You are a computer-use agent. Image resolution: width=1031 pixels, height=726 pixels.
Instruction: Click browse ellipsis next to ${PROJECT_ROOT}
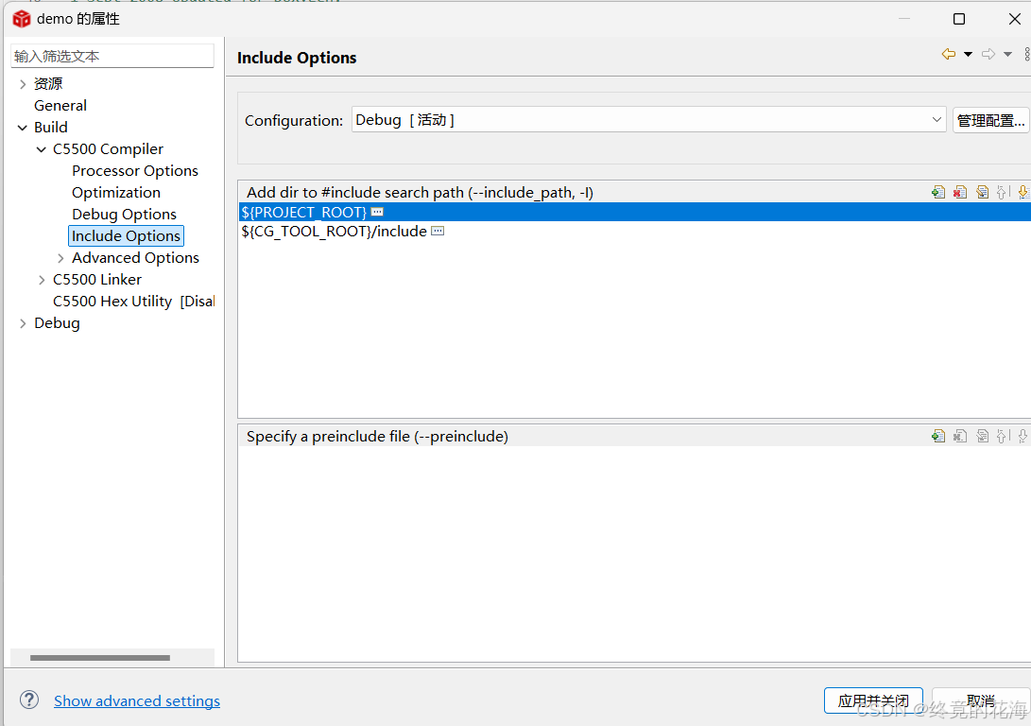(377, 212)
